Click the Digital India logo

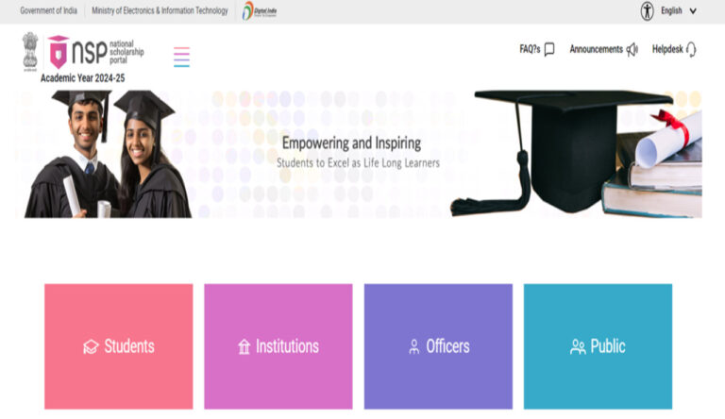tap(260, 10)
